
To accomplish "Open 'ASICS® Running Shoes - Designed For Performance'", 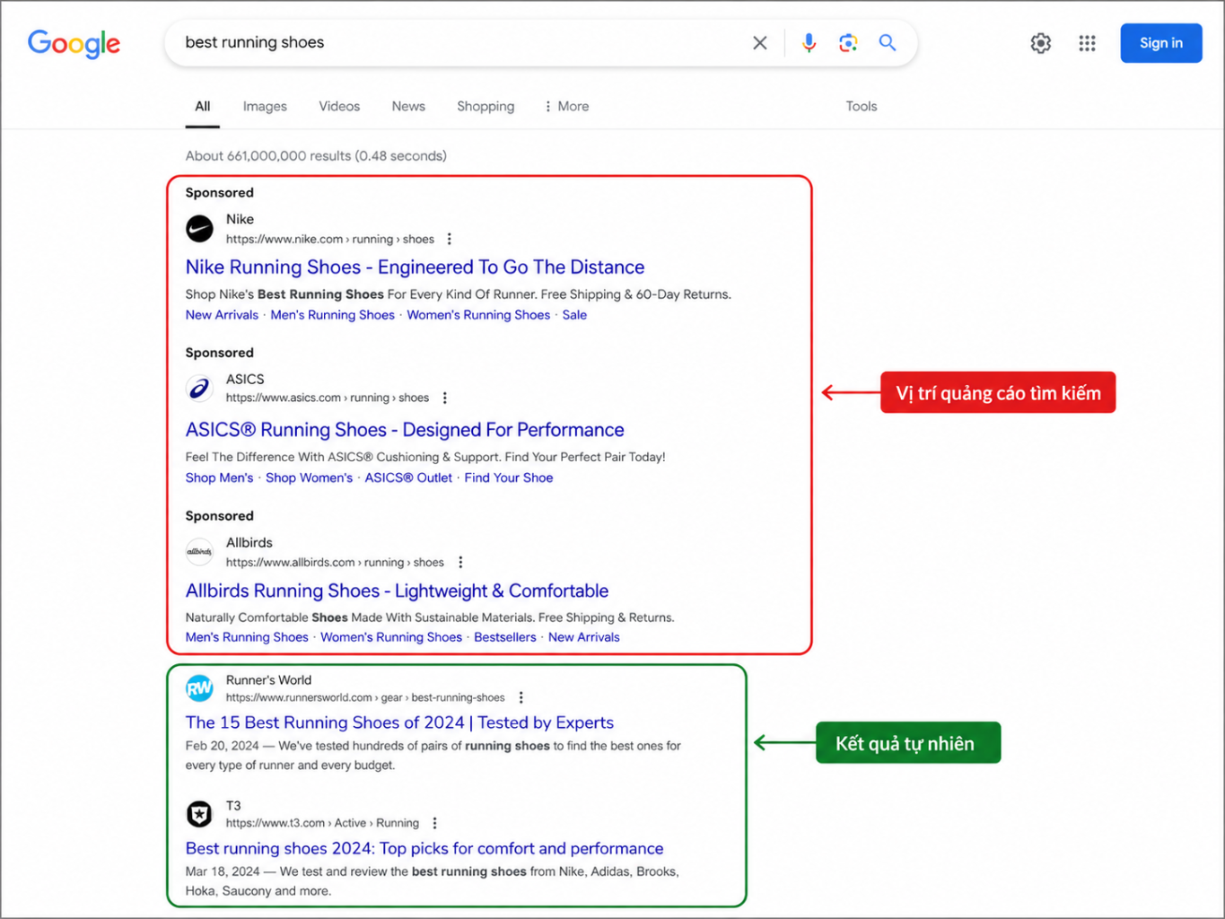I will 405,430.
